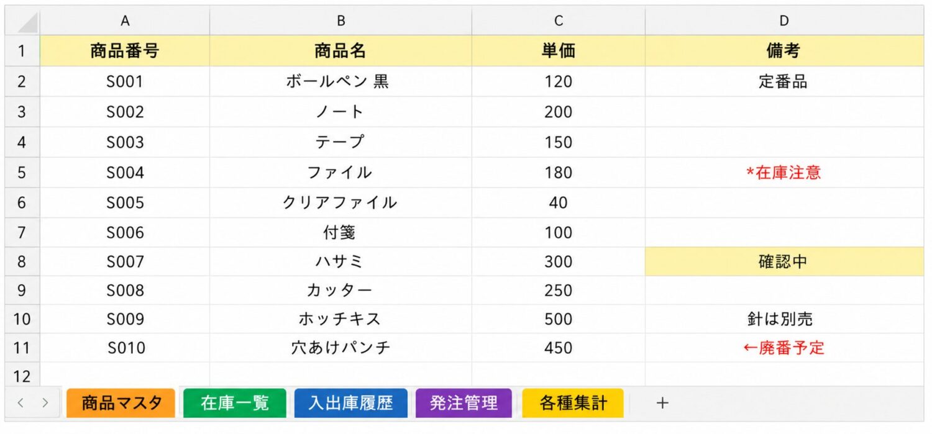This screenshot has height=434, width=932.
Task: Click the ←廃番予定 remark cell
Action: pos(784,348)
